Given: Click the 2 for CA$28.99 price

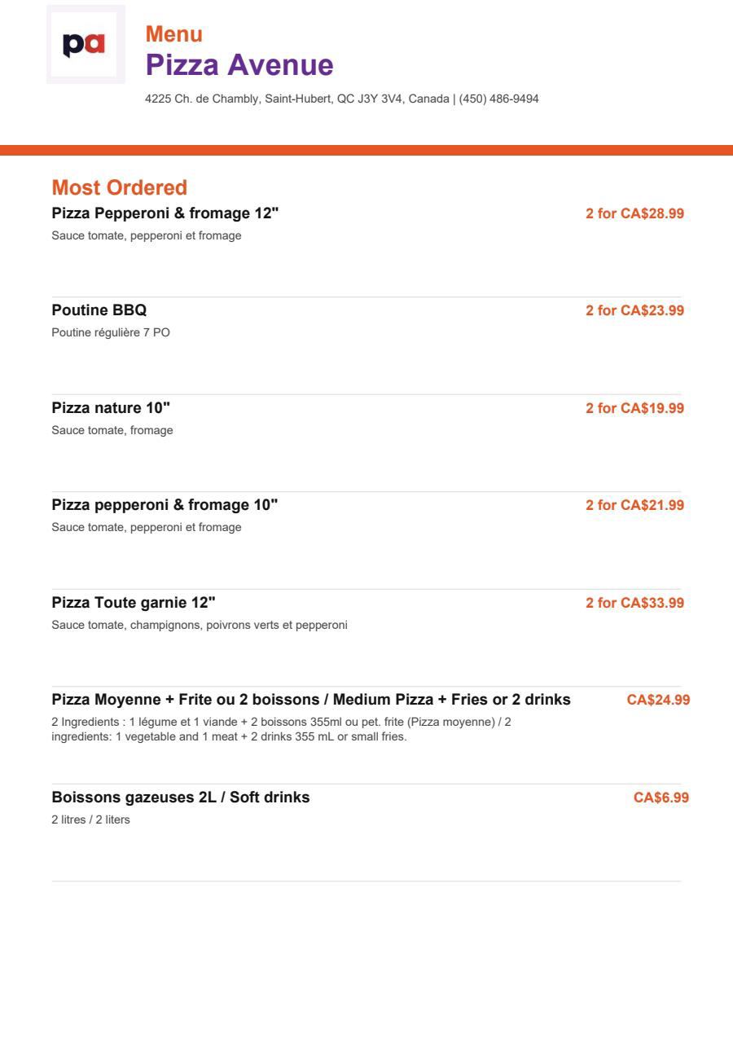Looking at the screenshot, I should point(635,213).
